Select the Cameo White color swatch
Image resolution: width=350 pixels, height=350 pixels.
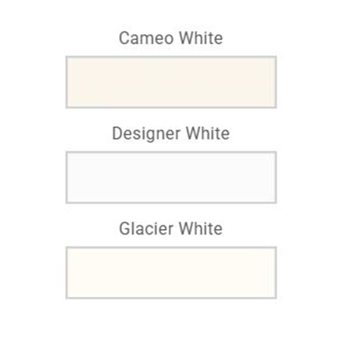click(171, 82)
